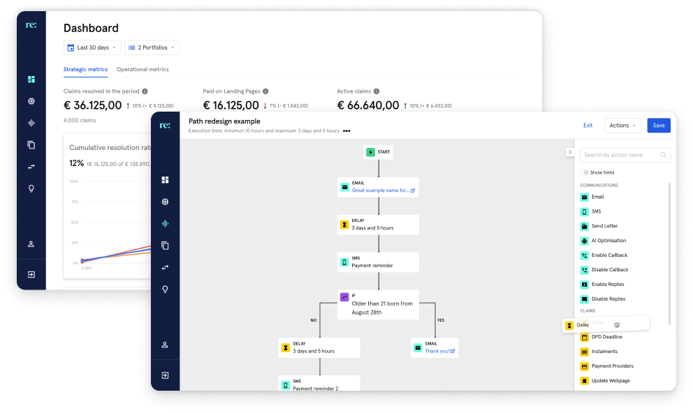Open Thank you! email link
This screenshot has width=693, height=413.
[439, 351]
